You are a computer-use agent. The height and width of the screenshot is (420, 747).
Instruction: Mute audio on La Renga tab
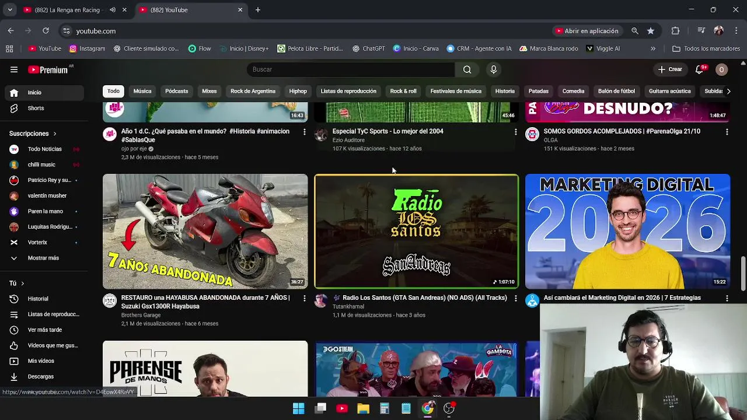point(113,10)
